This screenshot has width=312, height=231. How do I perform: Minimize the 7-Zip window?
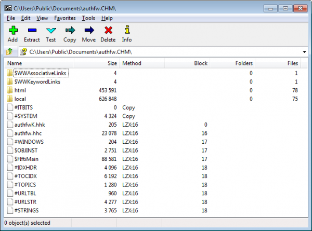tap(270, 8)
